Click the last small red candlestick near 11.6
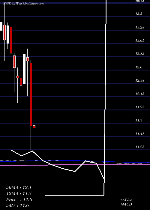This screenshot has height=210, width=150. [x=34, y=127]
